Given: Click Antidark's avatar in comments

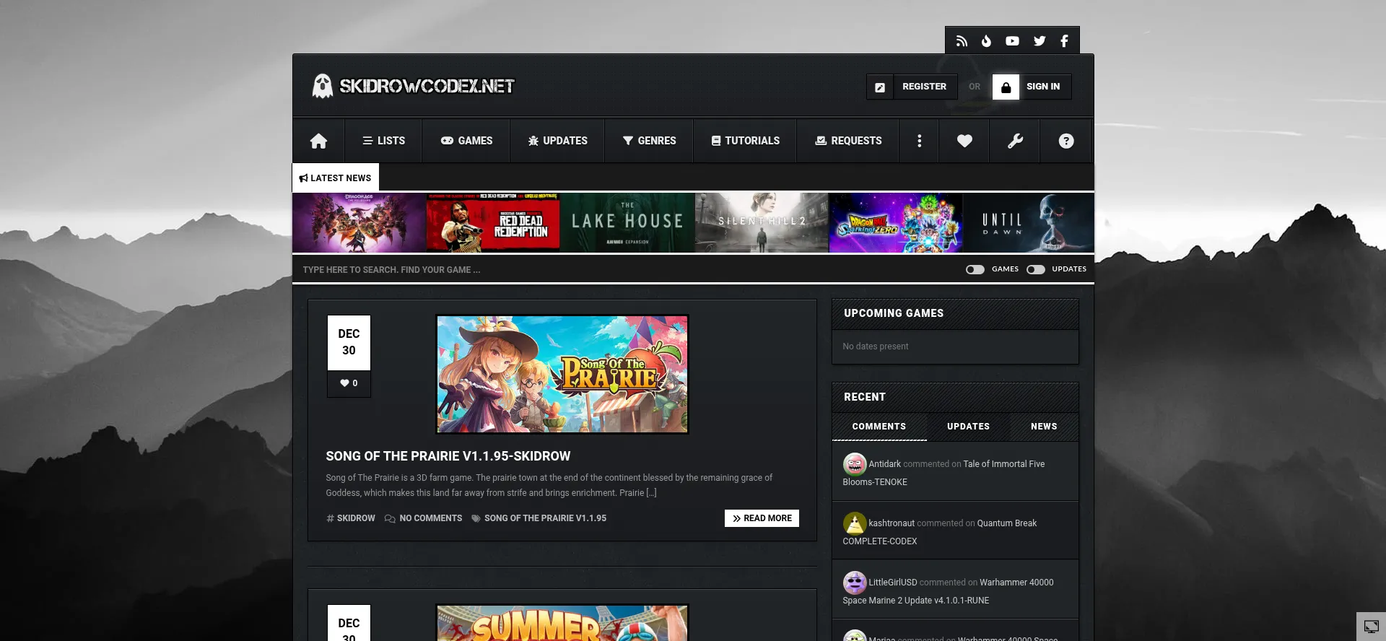Looking at the screenshot, I should 855,463.
